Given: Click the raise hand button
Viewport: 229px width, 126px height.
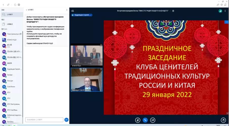Looking at the screenshot, I should coord(223,120).
